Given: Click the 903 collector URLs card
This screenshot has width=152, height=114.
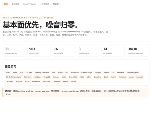Looking at the screenshot, I should coord(39,50).
